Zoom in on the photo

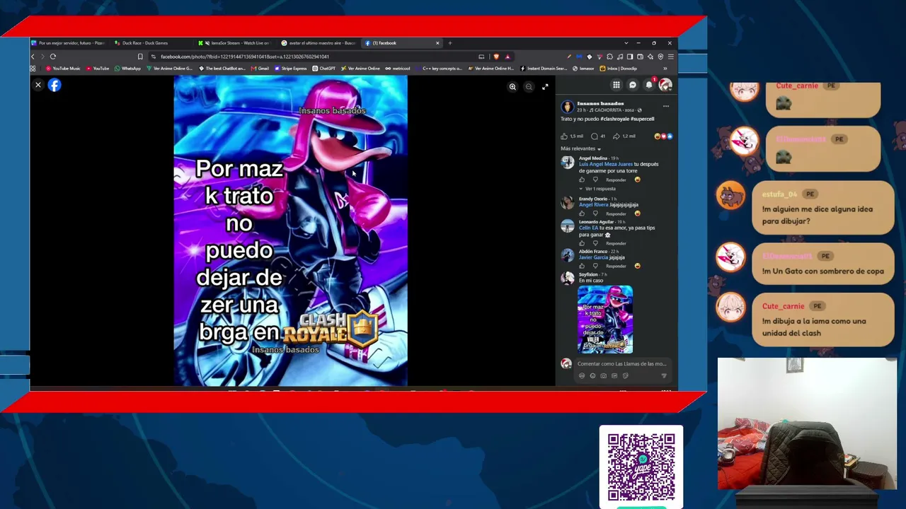512,87
